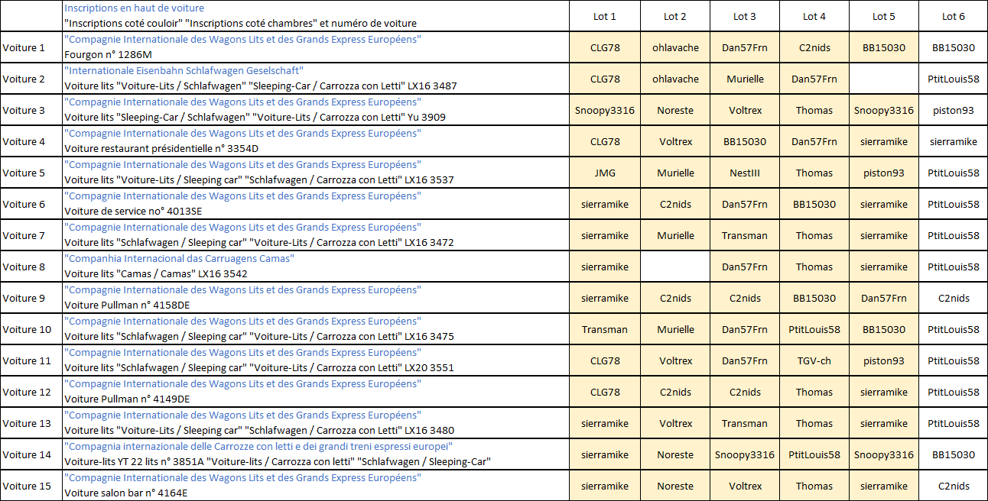The height and width of the screenshot is (501, 988).
Task: Click PtitLouis58 under Lot 4 for Voiture 10
Action: (x=814, y=329)
